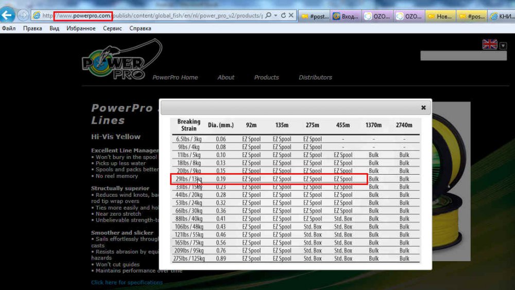This screenshot has height=290, width=515.
Task: Click the 0.06 diameter value
Action: (x=221, y=139)
